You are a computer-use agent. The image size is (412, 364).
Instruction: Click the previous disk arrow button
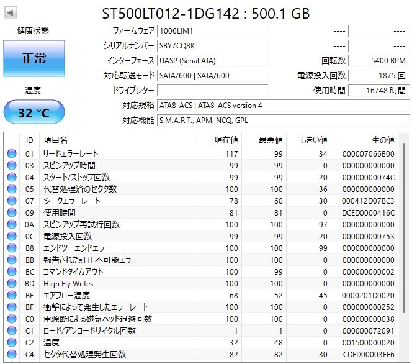pyautogui.click(x=11, y=12)
